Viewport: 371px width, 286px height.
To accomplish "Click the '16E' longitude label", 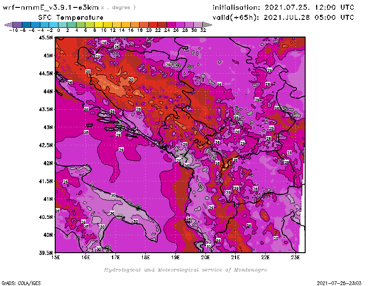I will tap(86, 257).
